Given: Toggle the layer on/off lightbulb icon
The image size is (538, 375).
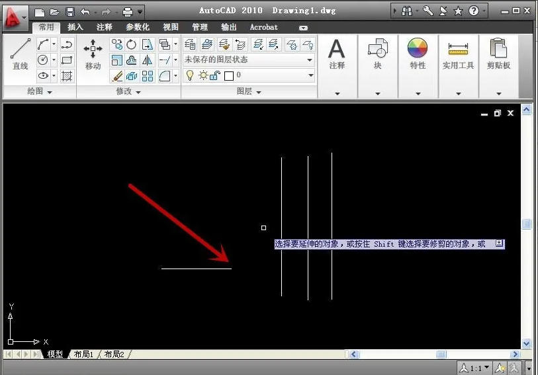Looking at the screenshot, I should tap(190, 75).
